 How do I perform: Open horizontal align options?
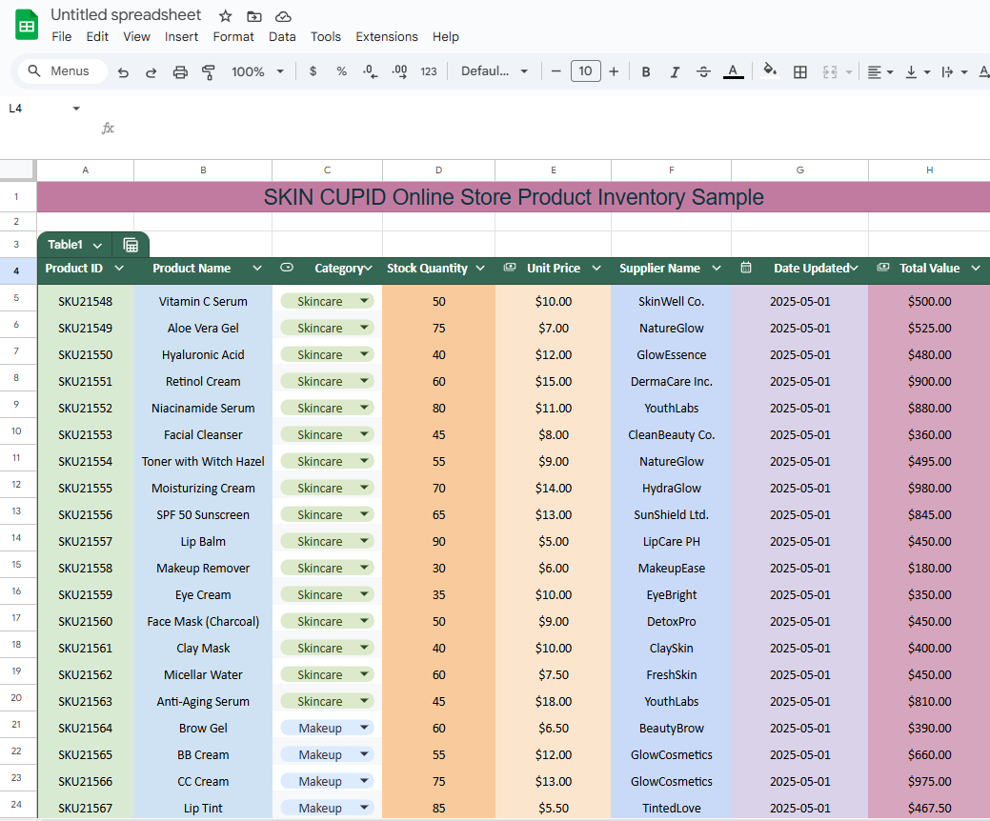coord(879,72)
